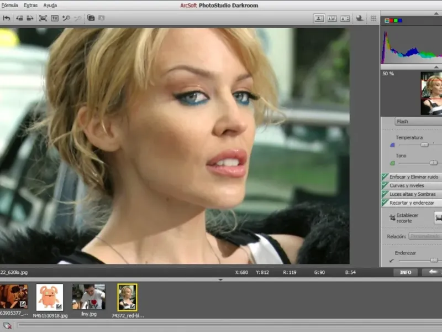Click the R:119 color readout
Image resolution: width=442 pixels, height=332 pixels.
point(290,272)
